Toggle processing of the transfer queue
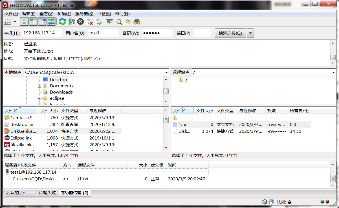Viewport: 339px width, 208px height. [x=71, y=21]
